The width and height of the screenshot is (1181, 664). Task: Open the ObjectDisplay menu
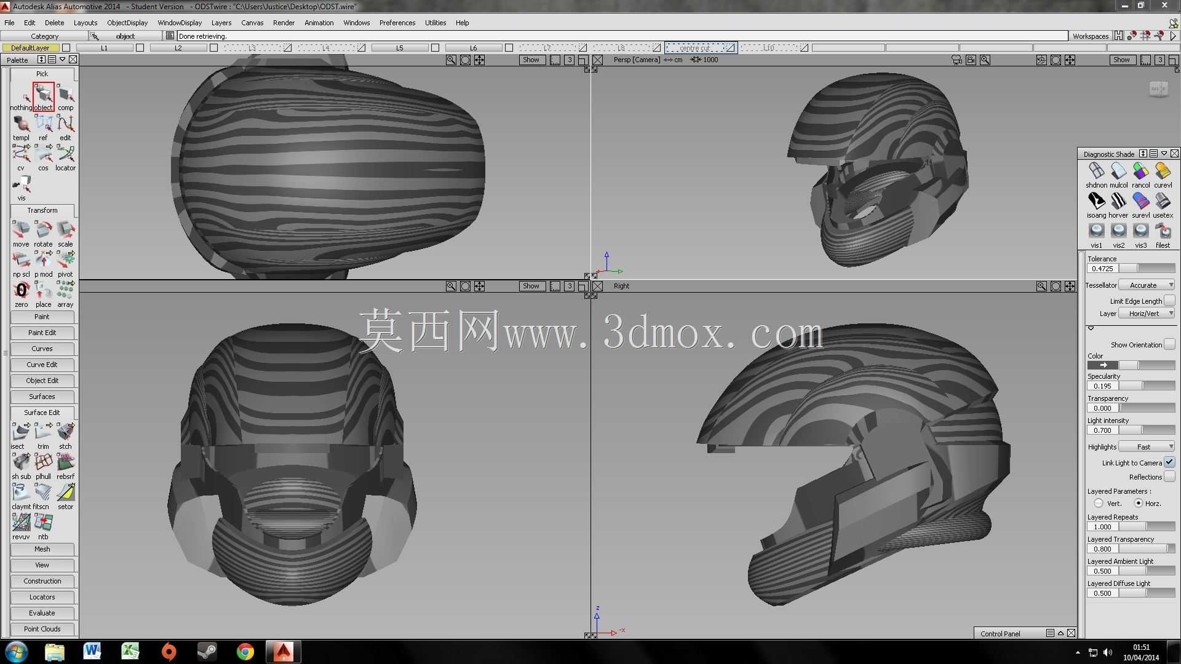[x=127, y=23]
